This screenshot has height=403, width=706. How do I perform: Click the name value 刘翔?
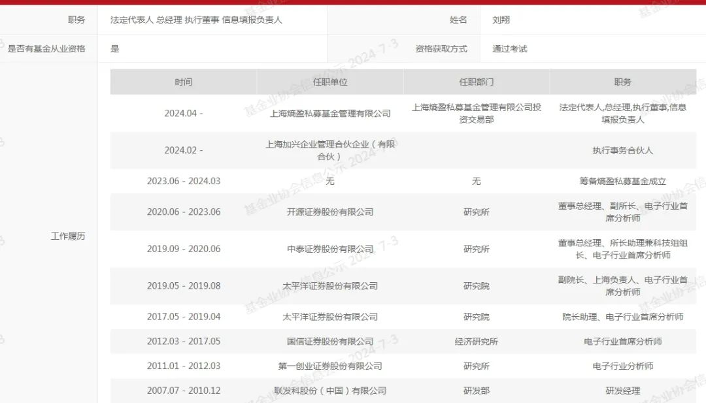pos(501,20)
